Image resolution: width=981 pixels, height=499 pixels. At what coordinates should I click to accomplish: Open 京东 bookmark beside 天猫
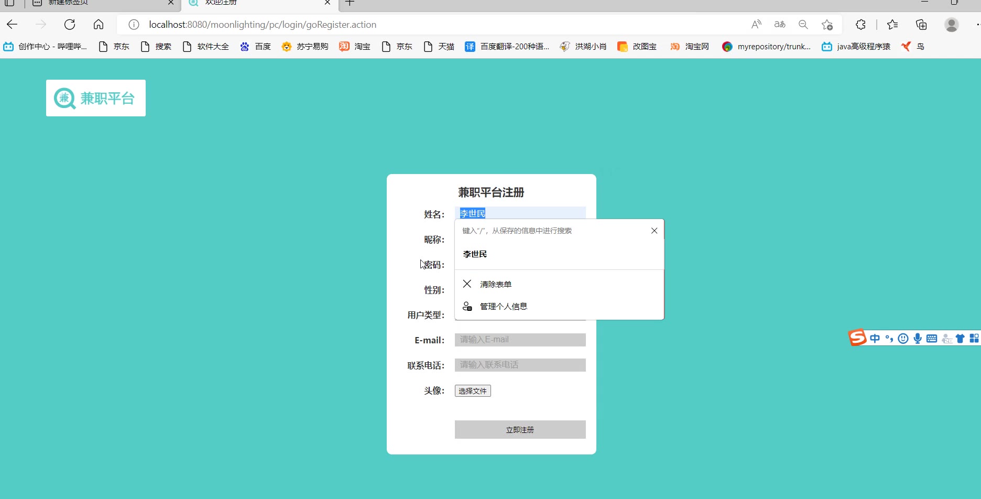397,47
